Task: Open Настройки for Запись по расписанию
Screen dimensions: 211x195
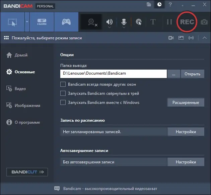Action: click(186, 132)
